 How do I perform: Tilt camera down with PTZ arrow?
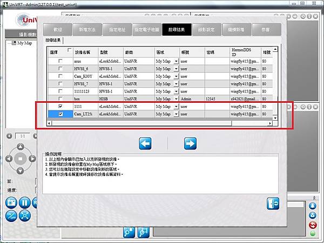(21, 170)
